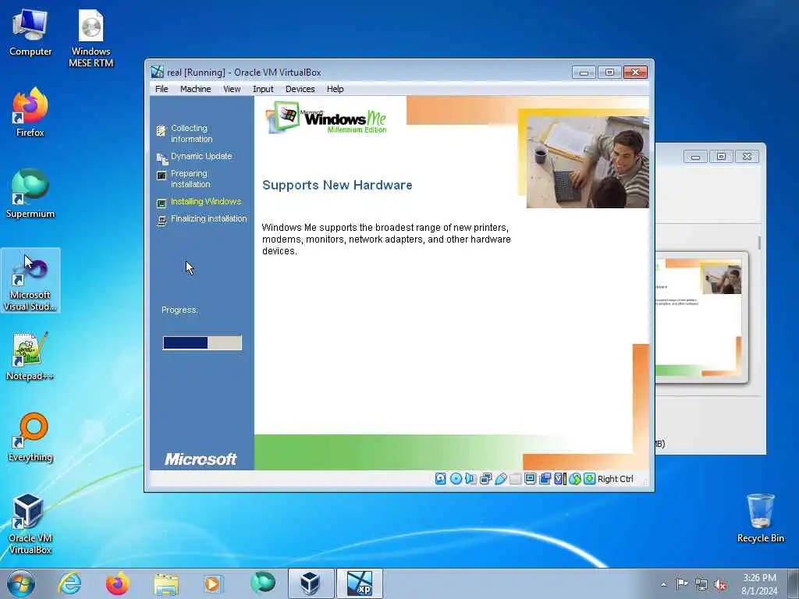Switch to VirtualBox Manager taskbar button
Image resolution: width=799 pixels, height=599 pixels.
(311, 583)
